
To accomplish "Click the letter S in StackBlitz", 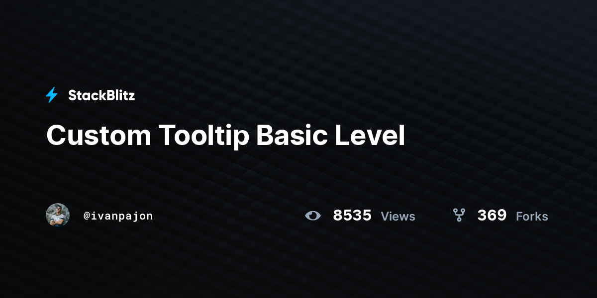I will pos(73,95).
